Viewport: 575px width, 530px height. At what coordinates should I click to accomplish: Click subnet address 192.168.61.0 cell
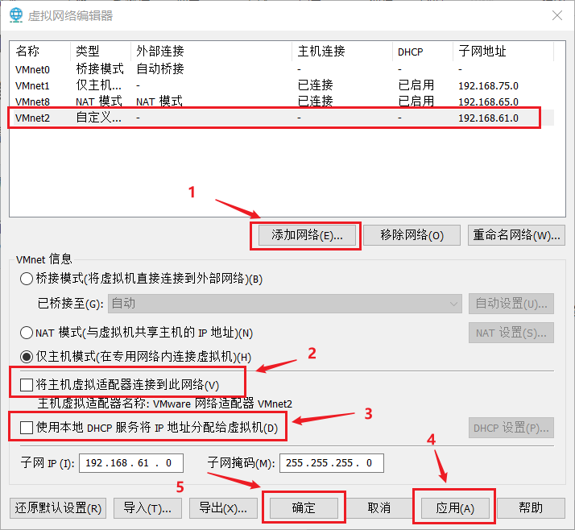tap(489, 118)
